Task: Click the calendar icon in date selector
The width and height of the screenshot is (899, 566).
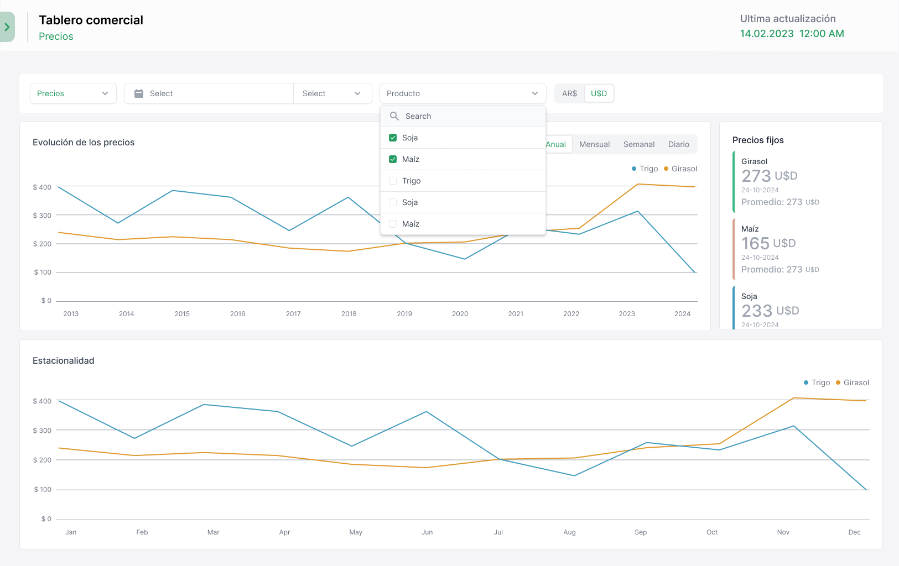Action: 139,93
